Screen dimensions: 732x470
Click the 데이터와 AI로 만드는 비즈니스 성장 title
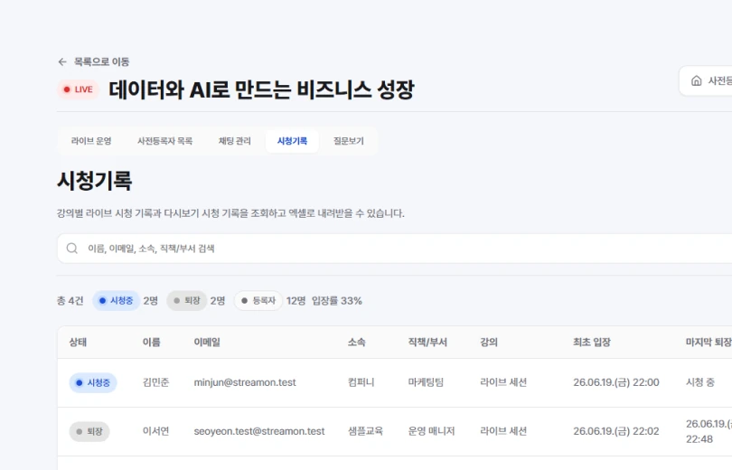click(x=261, y=89)
